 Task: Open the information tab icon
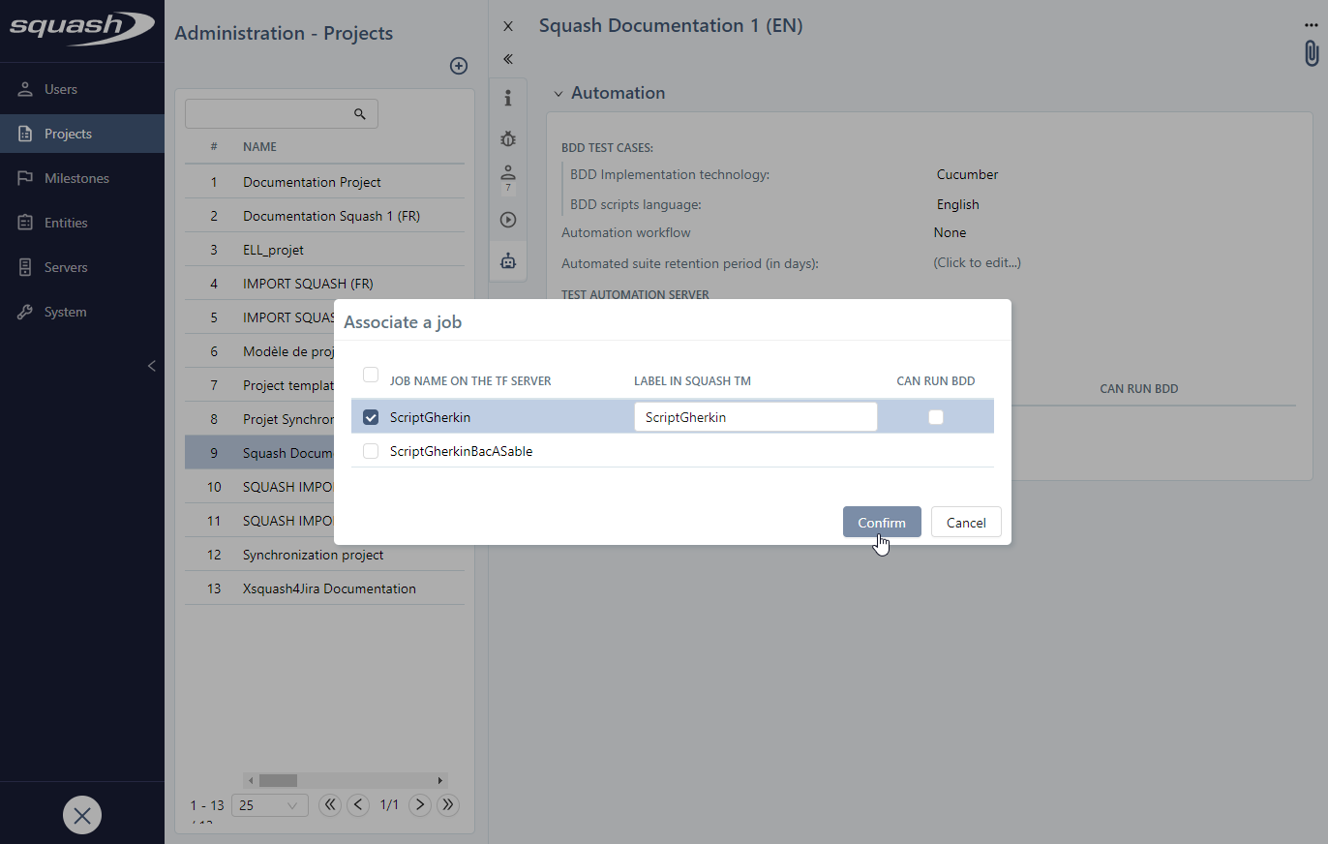pos(508,98)
